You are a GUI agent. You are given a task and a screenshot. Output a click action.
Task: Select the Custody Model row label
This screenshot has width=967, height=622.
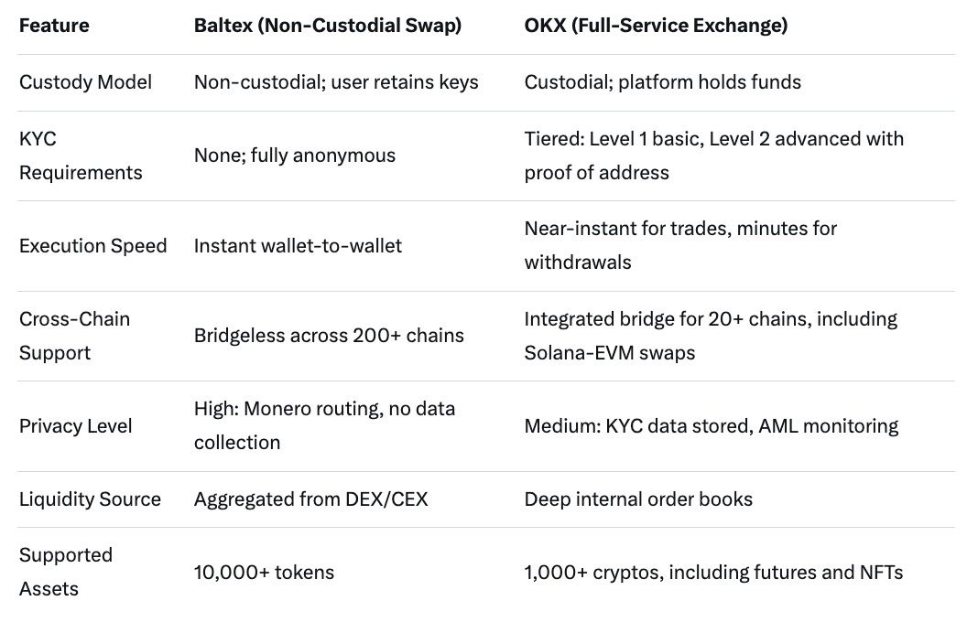86,82
